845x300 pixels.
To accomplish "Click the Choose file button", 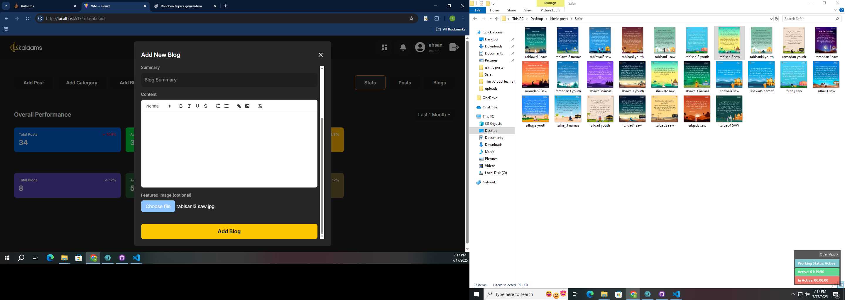I will (158, 206).
